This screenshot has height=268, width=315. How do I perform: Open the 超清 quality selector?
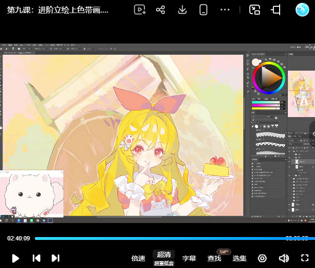click(x=164, y=254)
